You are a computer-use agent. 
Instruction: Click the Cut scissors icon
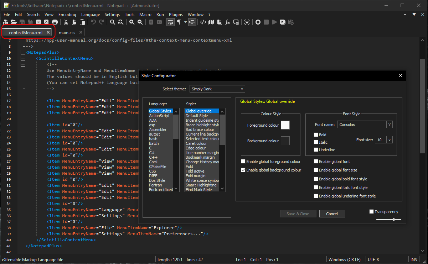(x=66, y=22)
